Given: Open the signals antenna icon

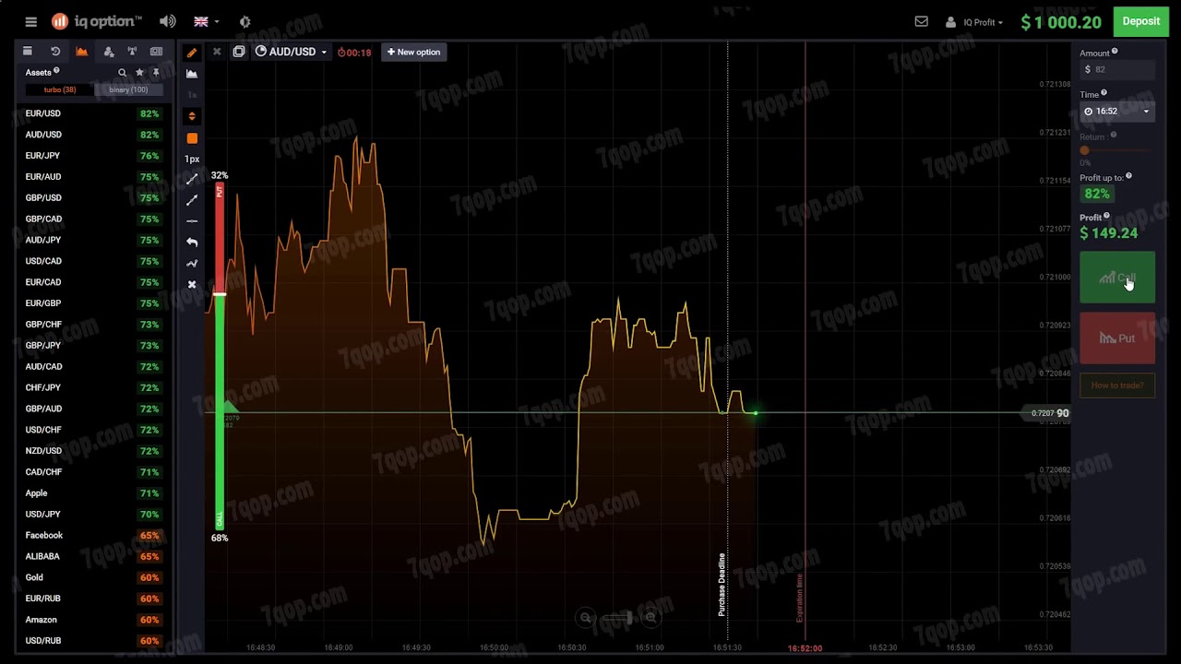Looking at the screenshot, I should (132, 52).
